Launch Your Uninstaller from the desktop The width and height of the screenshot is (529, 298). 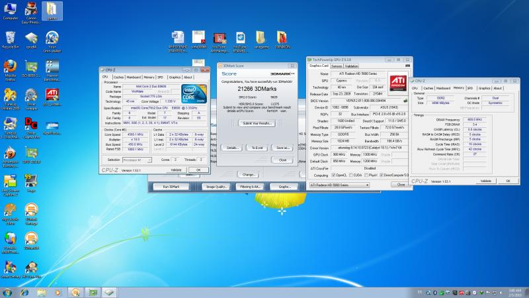coord(52,42)
